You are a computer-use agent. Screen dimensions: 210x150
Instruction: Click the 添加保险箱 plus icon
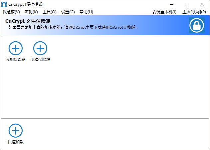15,49
